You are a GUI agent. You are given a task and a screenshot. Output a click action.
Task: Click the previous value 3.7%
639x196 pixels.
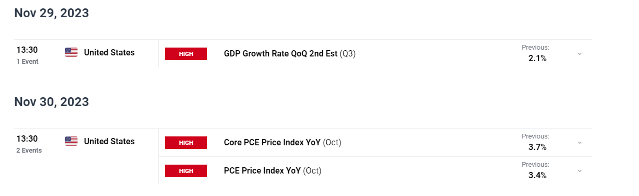(x=537, y=147)
